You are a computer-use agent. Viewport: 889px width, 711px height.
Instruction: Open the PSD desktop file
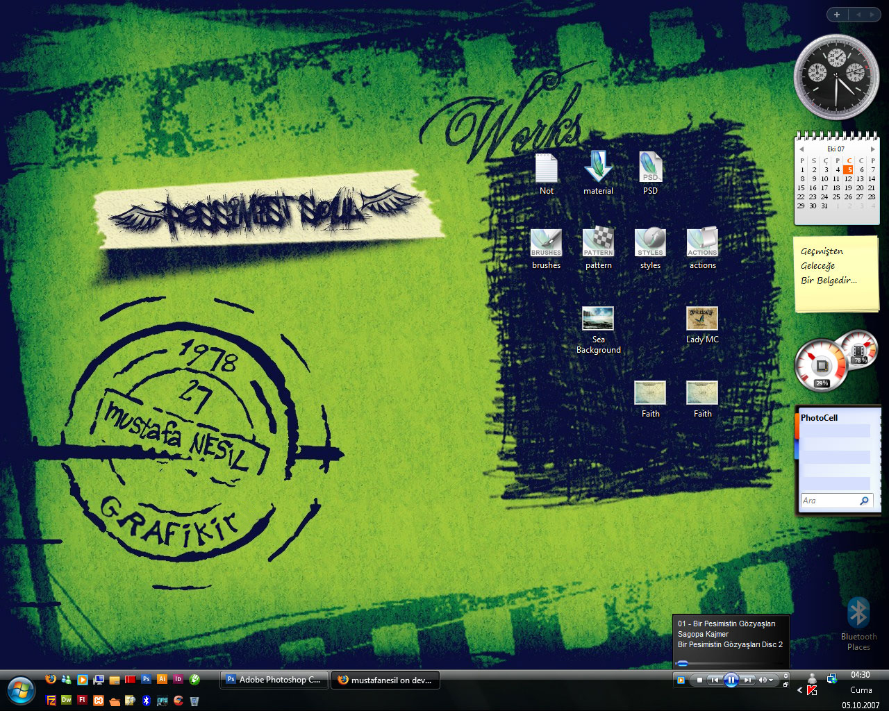coord(650,174)
